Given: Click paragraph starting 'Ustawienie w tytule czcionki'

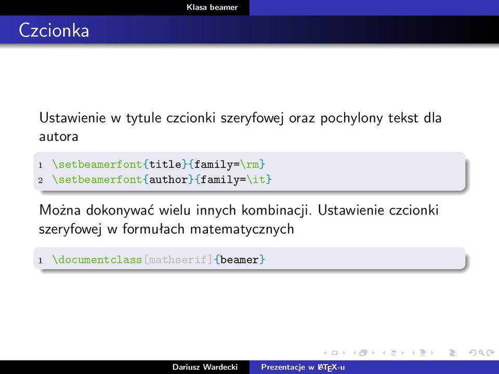Looking at the screenshot, I should pyautogui.click(x=240, y=127).
